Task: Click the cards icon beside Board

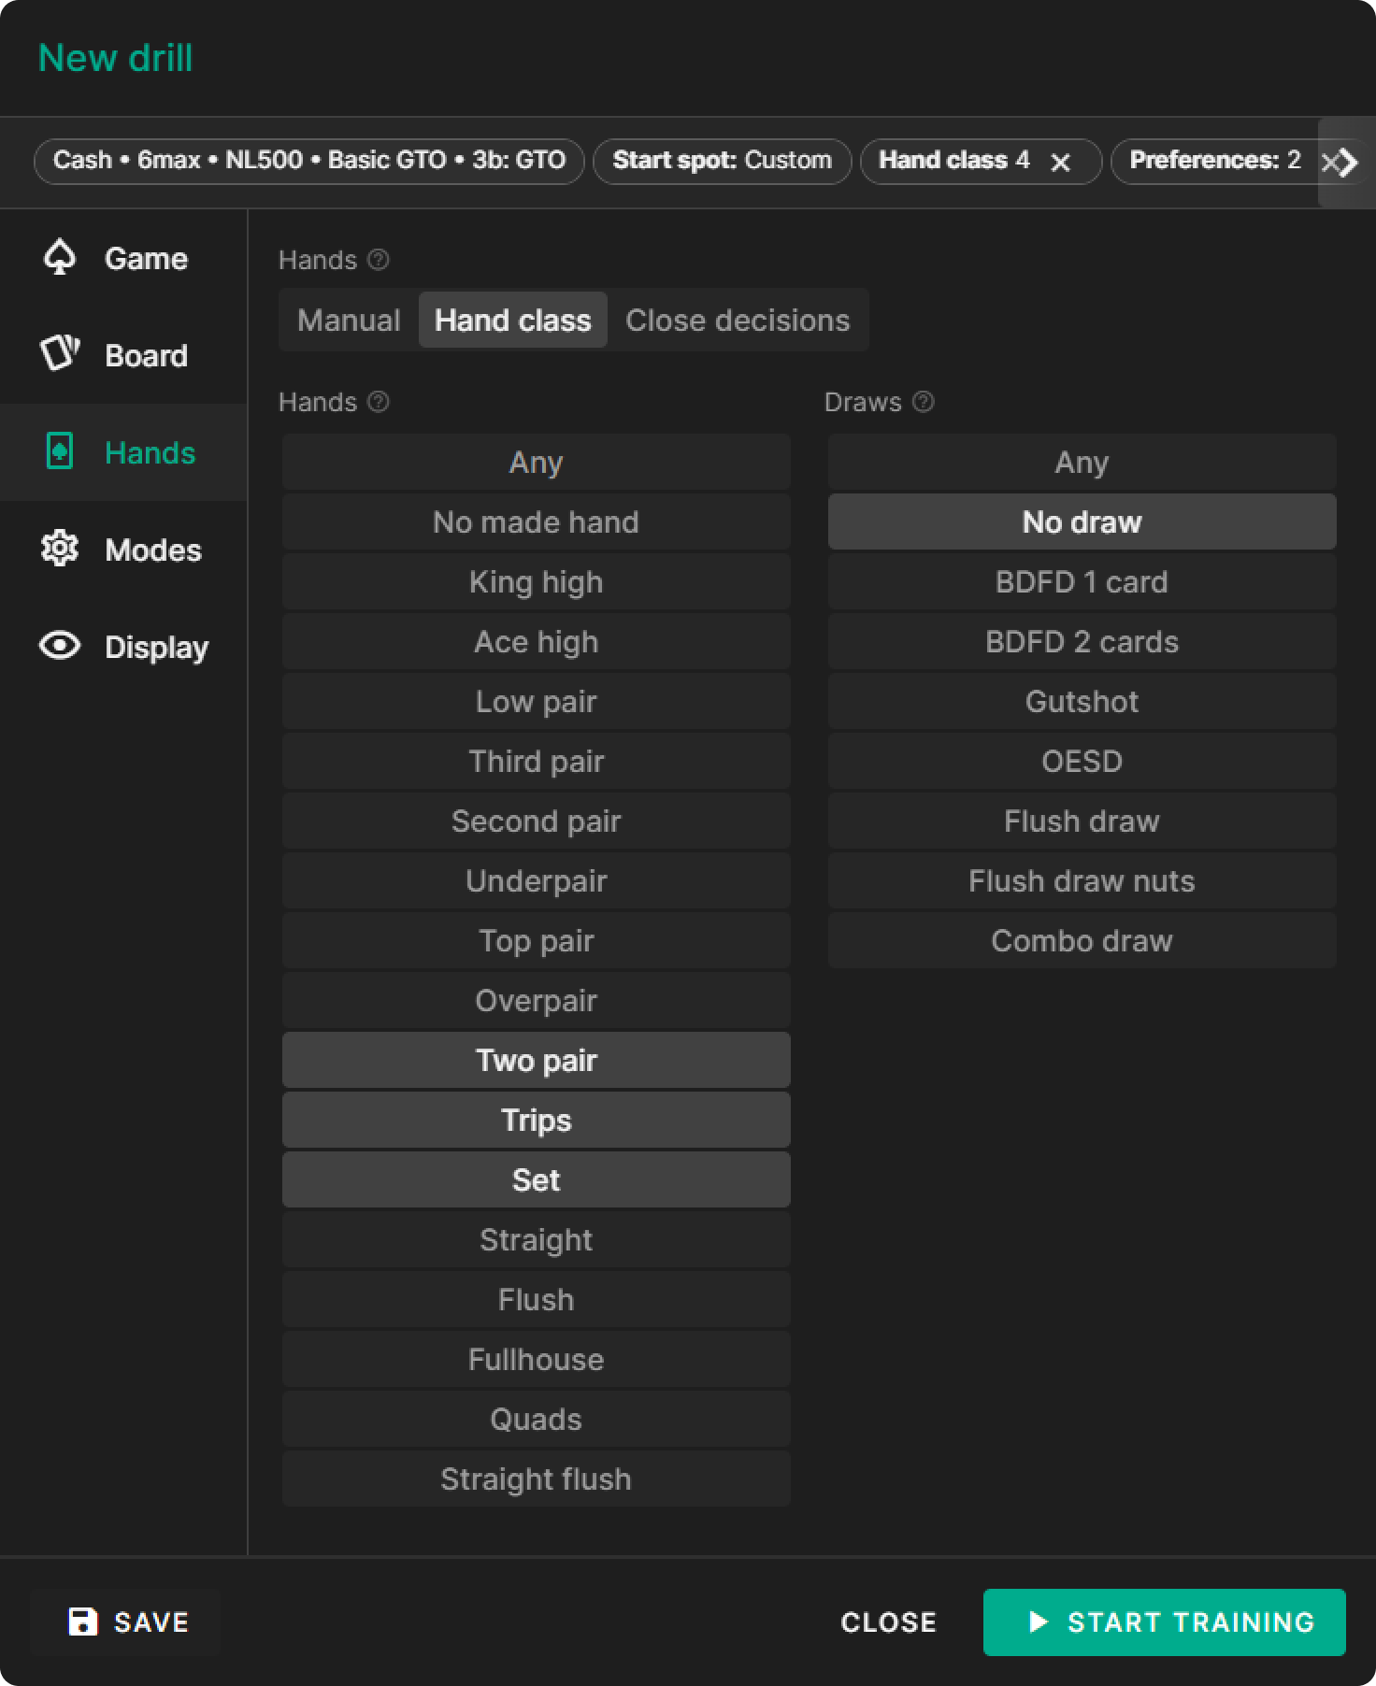Action: (60, 354)
